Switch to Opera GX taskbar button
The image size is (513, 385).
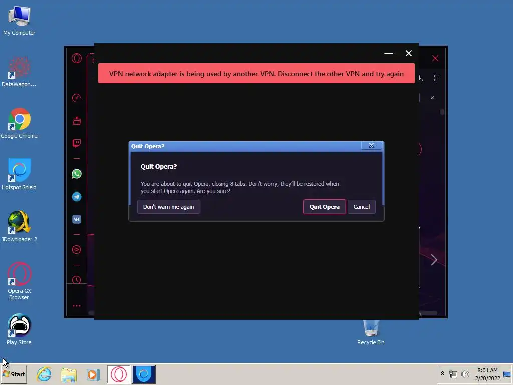point(118,374)
